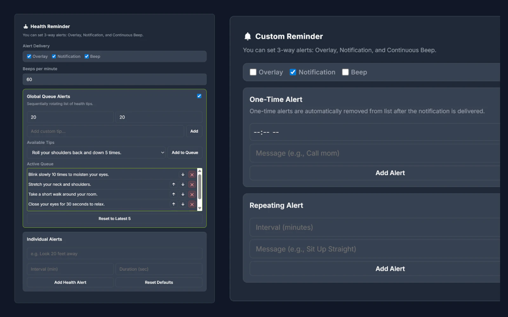The width and height of the screenshot is (508, 317).
Task: Move "Blink slowly 10 times" tip down
Action: pos(183,174)
